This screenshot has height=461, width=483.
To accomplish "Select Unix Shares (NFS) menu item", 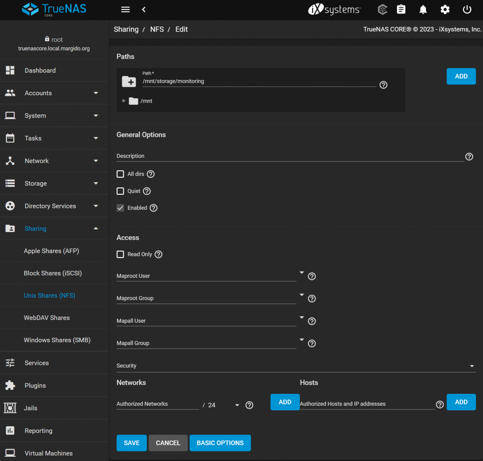I will coord(50,295).
